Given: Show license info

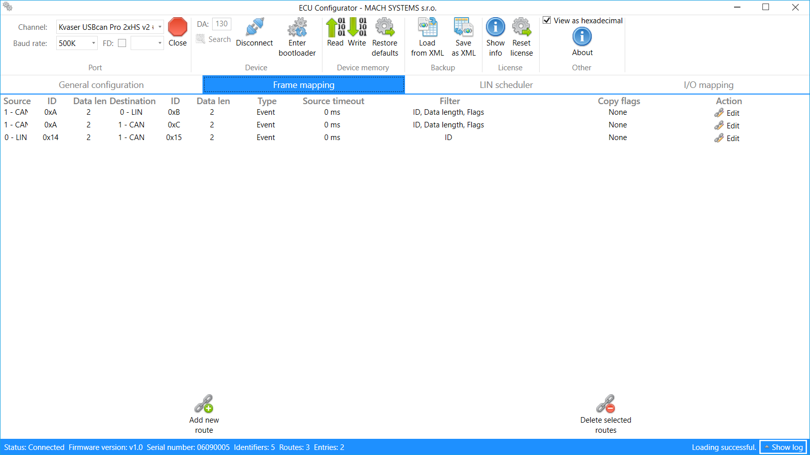Looking at the screenshot, I should tap(495, 28).
